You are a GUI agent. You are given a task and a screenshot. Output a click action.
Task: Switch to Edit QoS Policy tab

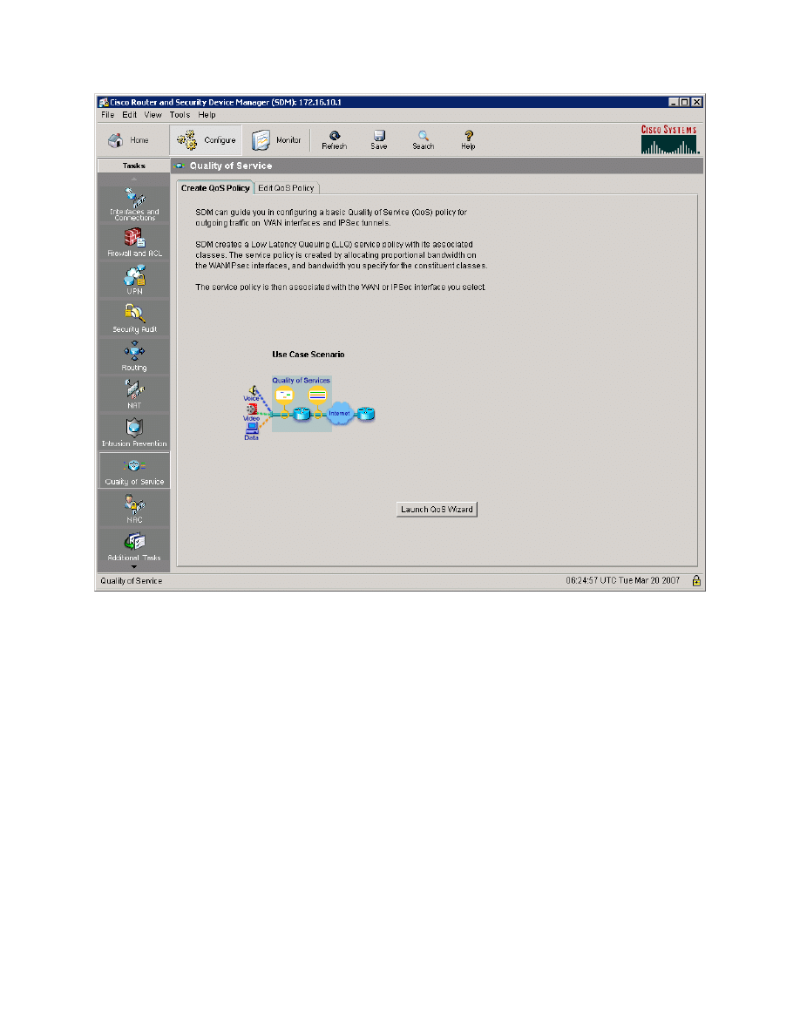(x=288, y=188)
